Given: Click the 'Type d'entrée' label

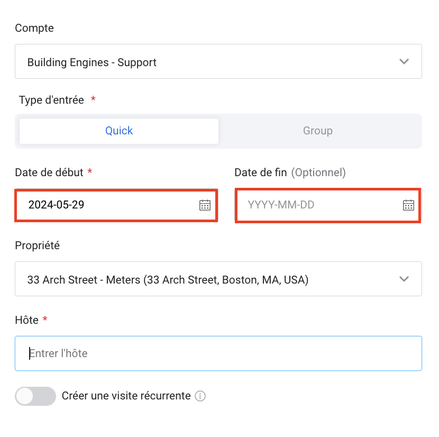Looking at the screenshot, I should click(51, 100).
